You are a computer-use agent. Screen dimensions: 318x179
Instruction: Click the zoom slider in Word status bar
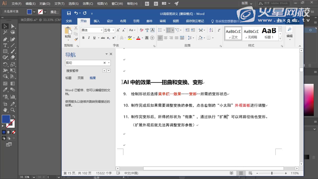(272, 173)
